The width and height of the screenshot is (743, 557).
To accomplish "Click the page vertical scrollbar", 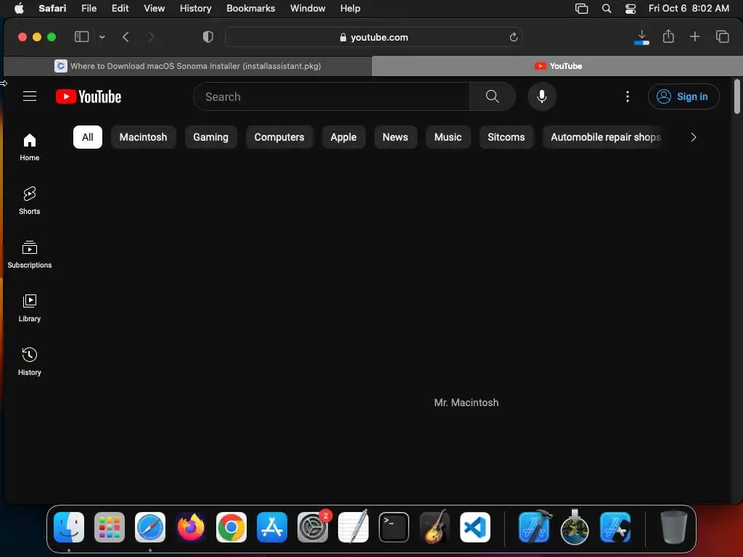I will click(737, 96).
